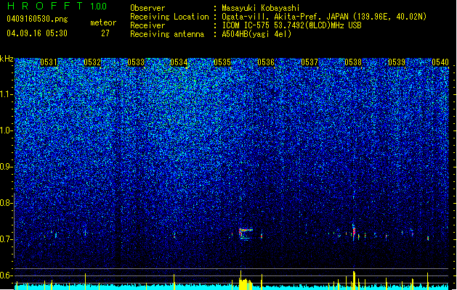
Task: Select the ICOM IC-575 53.7492 MHz receiver text
Action: coord(291,25)
